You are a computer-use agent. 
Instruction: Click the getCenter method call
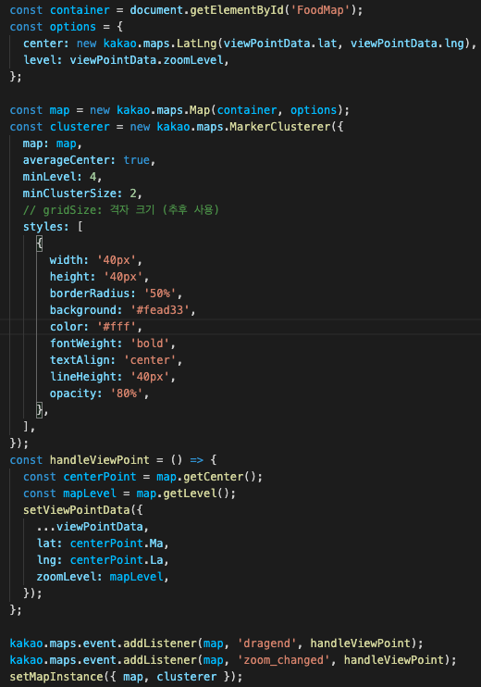point(213,477)
